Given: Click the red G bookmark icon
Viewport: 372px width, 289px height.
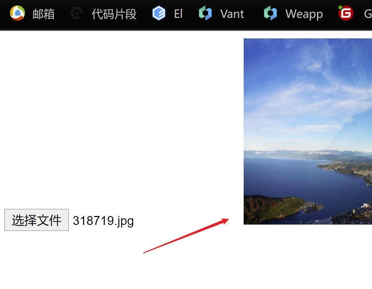Looking at the screenshot, I should click(346, 13).
